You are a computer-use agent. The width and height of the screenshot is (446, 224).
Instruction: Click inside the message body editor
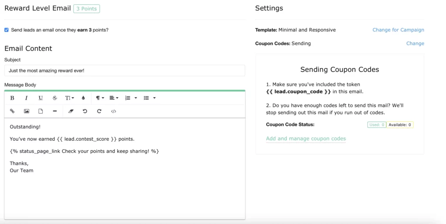(125, 169)
